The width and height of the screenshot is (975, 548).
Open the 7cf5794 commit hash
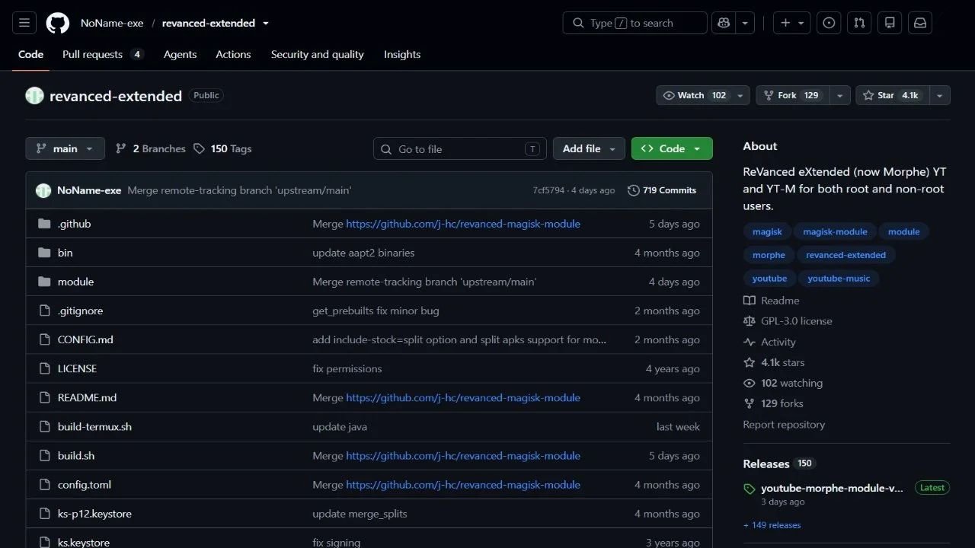(x=548, y=190)
